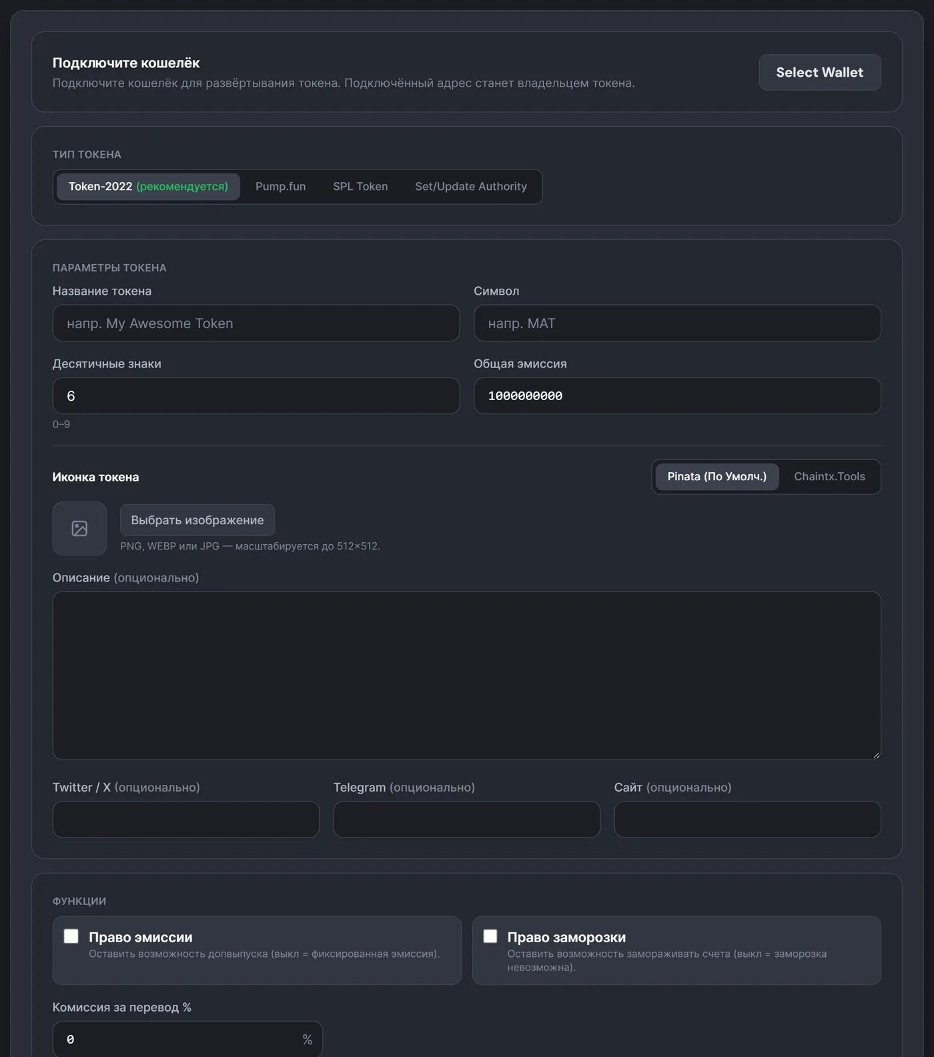Enable the Право эмиссии checkbox
The height and width of the screenshot is (1057, 934).
click(x=71, y=936)
